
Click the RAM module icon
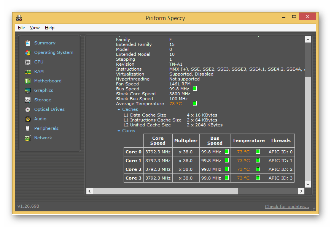(28, 72)
